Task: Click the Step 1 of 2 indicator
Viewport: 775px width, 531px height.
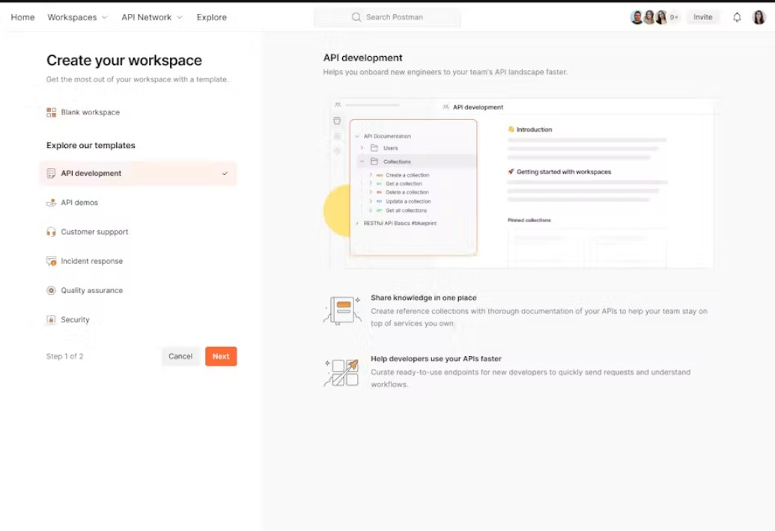Action: 64,356
